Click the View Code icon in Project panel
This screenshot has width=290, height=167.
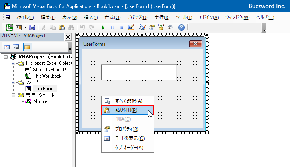click(x=7, y=47)
